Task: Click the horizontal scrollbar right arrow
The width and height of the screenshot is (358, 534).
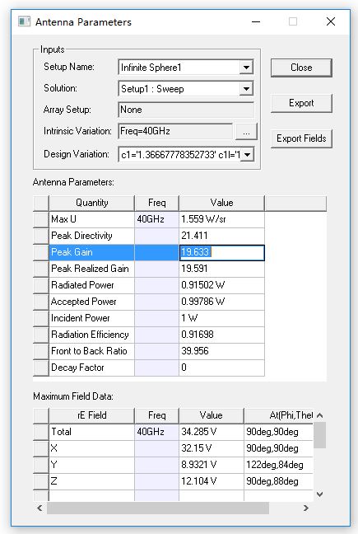Action: click(x=306, y=508)
